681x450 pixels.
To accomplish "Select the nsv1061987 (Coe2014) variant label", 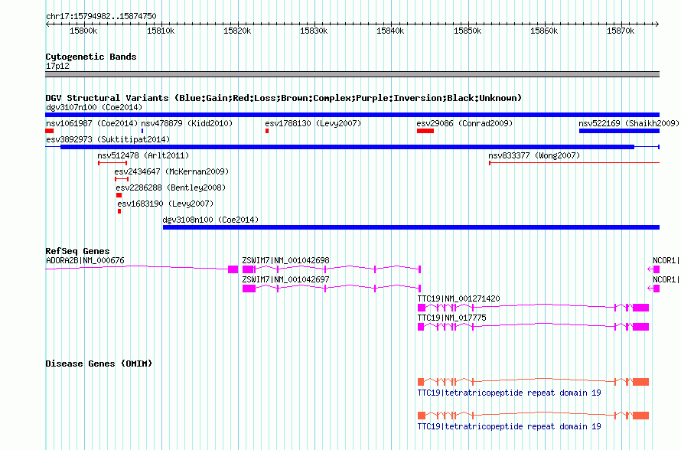I will (x=92, y=123).
